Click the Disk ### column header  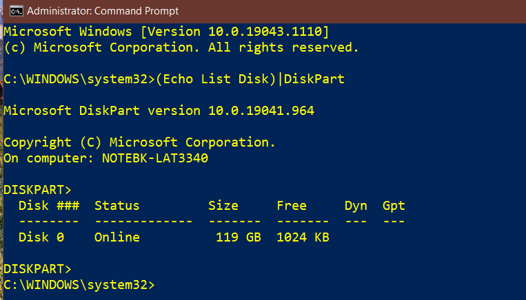(x=49, y=206)
